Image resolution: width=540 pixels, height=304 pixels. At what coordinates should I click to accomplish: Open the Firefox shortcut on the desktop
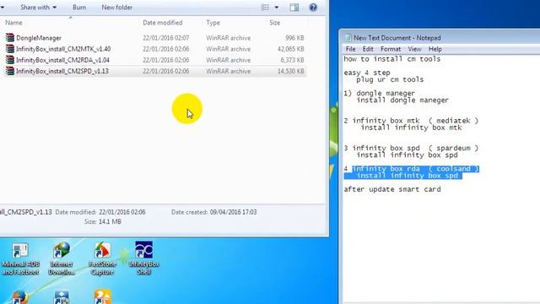[x=20, y=297]
